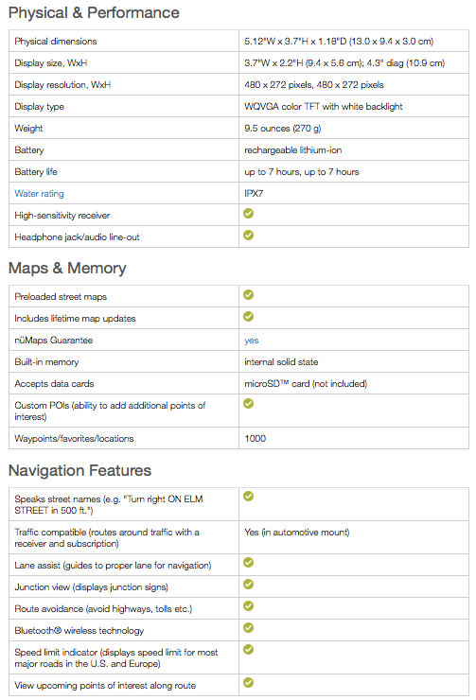Viewport: 476px width, 700px height.
Task: Click the lifetime map updates checkmark icon
Action: tap(248, 317)
